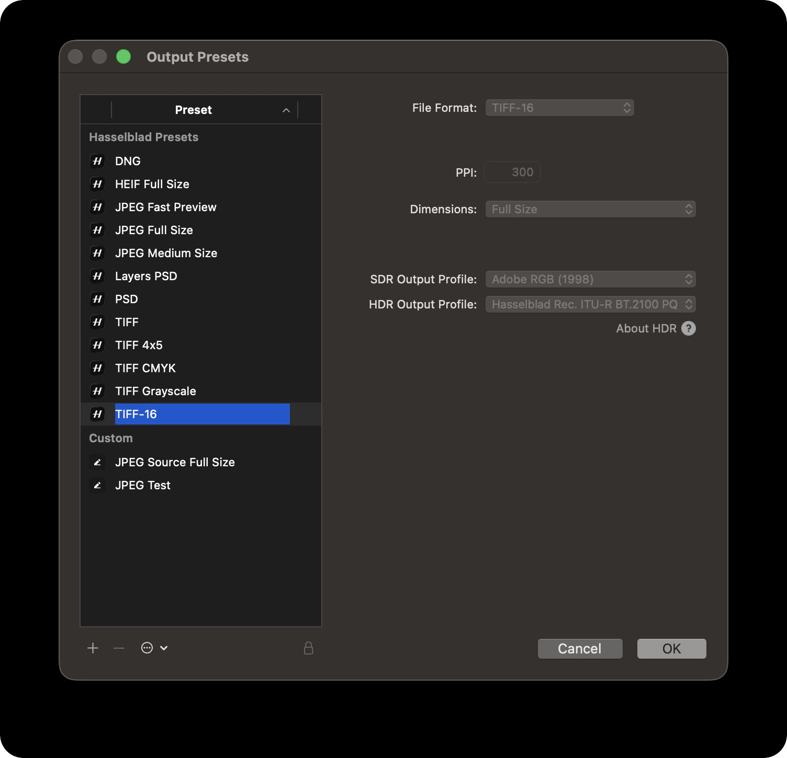
Task: Select the TIFF Grayscale preset
Action: [201, 391]
